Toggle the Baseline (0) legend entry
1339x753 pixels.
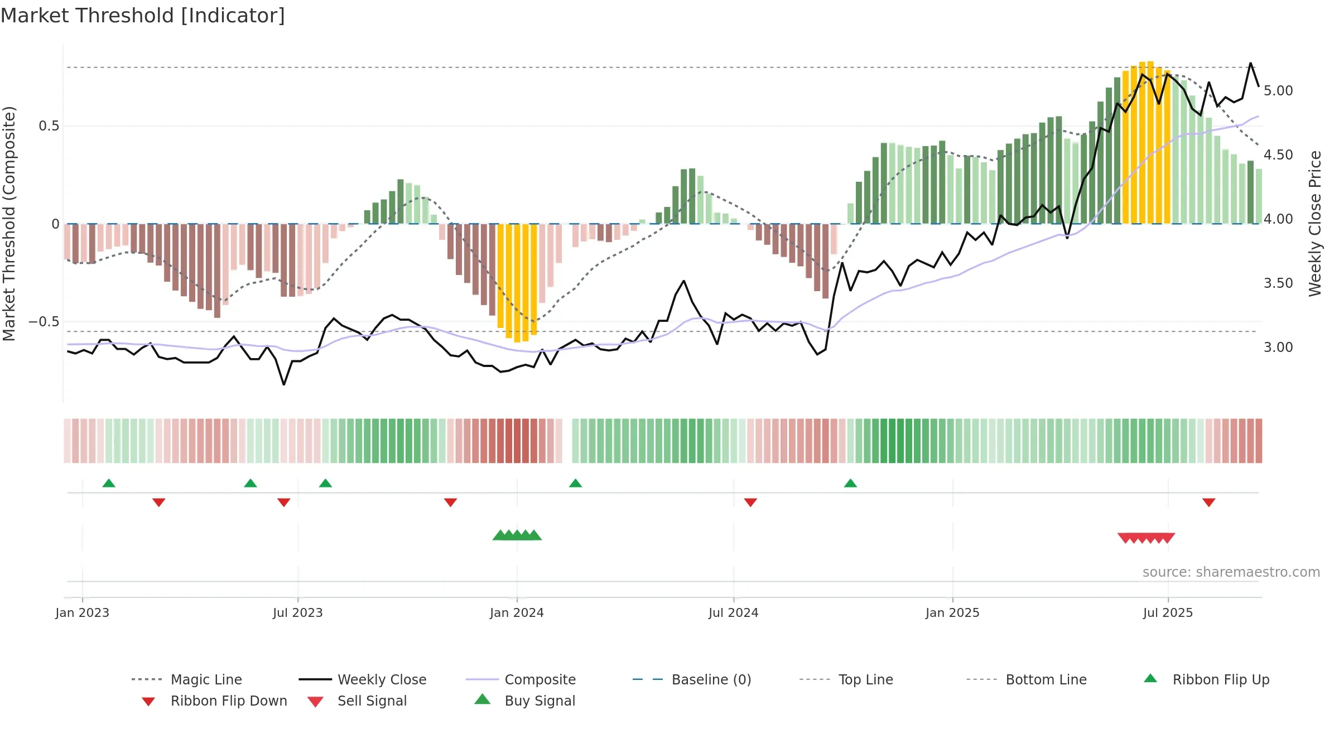click(x=692, y=679)
